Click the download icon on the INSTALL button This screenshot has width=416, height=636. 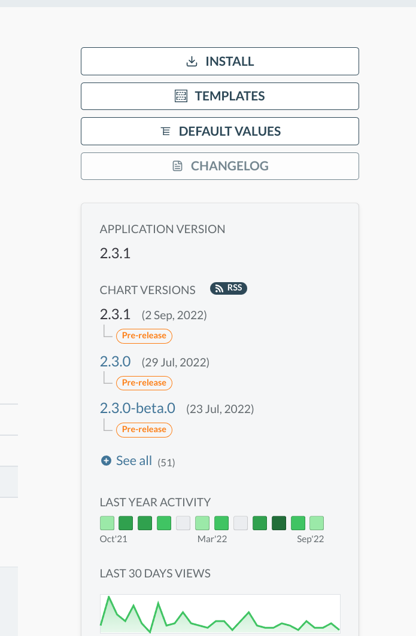pyautogui.click(x=192, y=61)
